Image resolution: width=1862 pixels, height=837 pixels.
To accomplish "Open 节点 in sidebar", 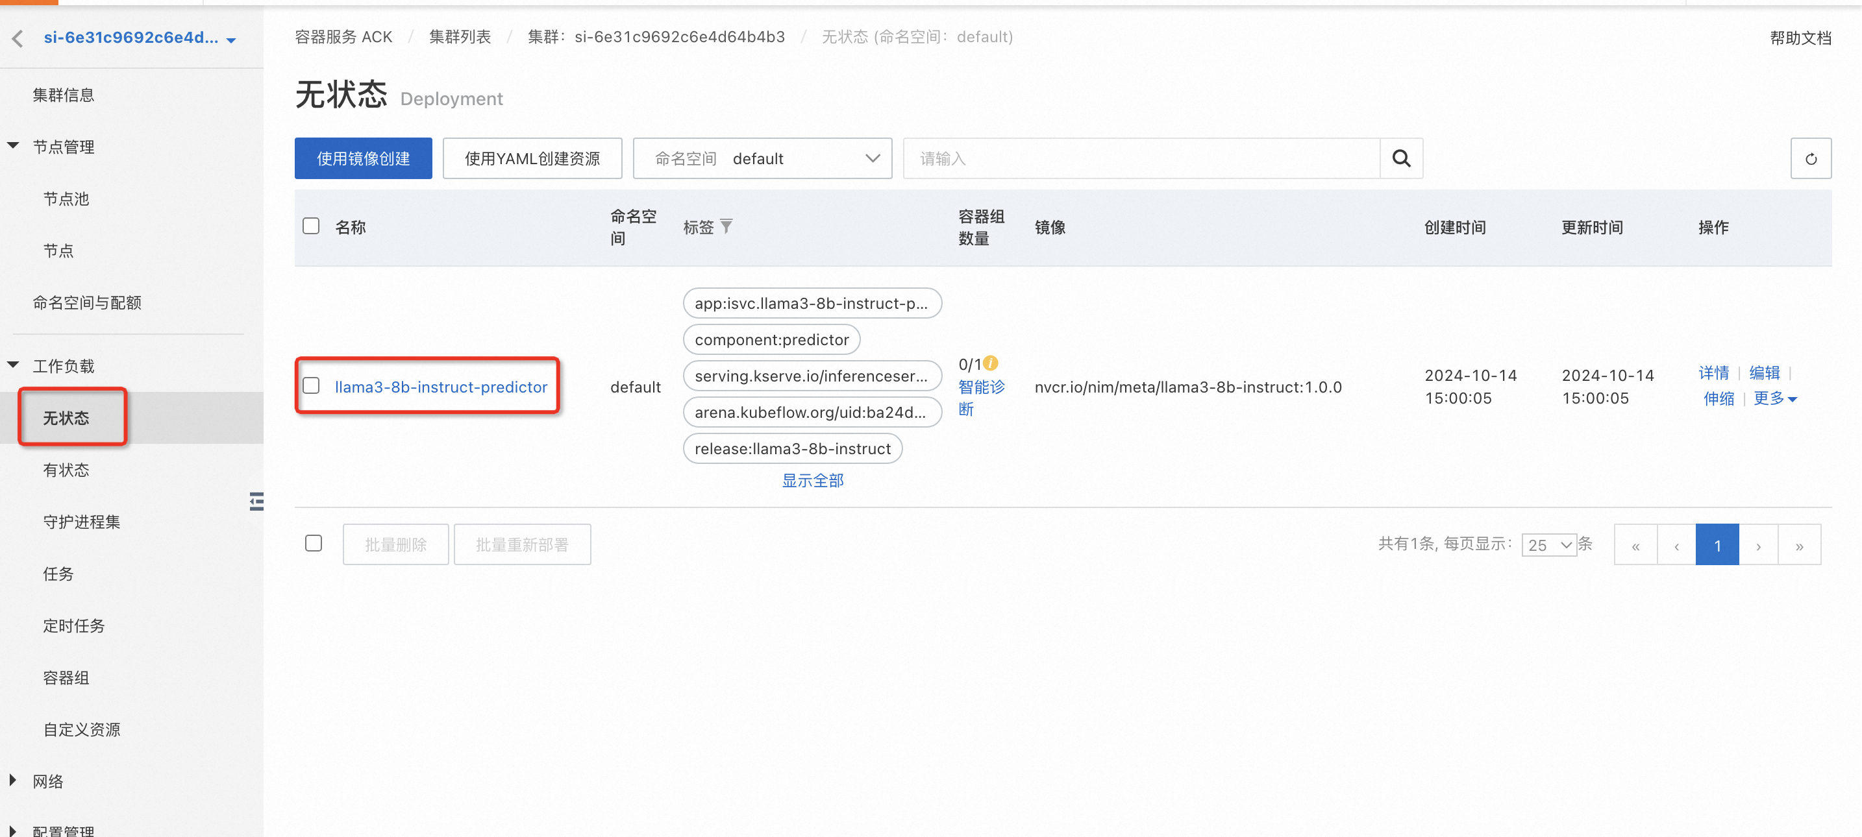I will tap(58, 250).
